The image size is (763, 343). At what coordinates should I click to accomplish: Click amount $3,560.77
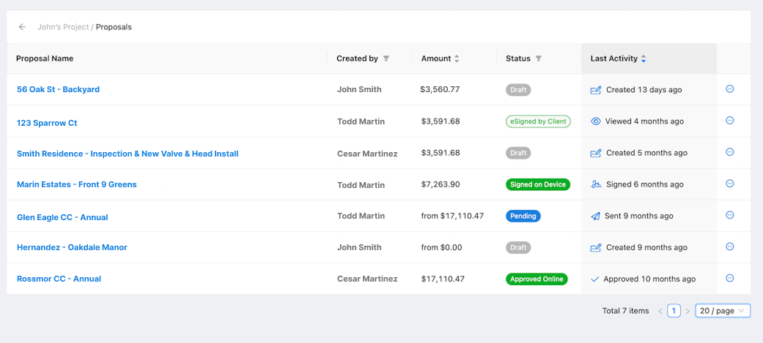(440, 89)
